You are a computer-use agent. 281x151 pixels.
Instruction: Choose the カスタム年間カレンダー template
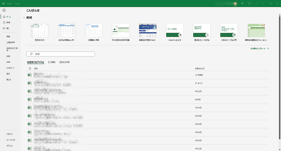click(66, 32)
